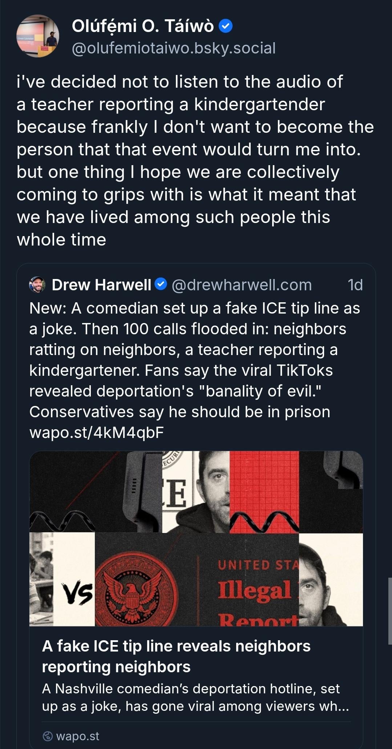Tap the 'VS' graphic in the article image
Screen dimensions: 392x749
tap(77, 594)
